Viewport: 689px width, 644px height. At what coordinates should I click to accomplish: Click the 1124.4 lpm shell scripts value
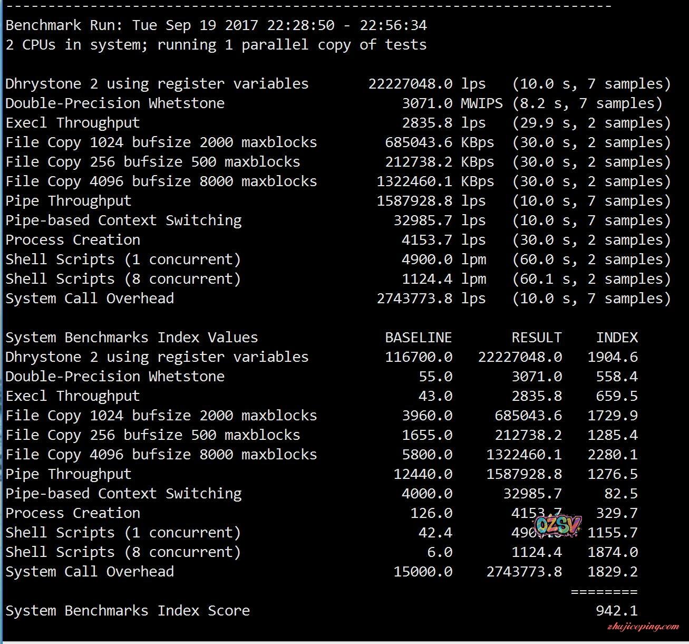point(427,279)
